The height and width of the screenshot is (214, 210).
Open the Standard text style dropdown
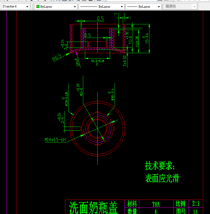(15, 7)
